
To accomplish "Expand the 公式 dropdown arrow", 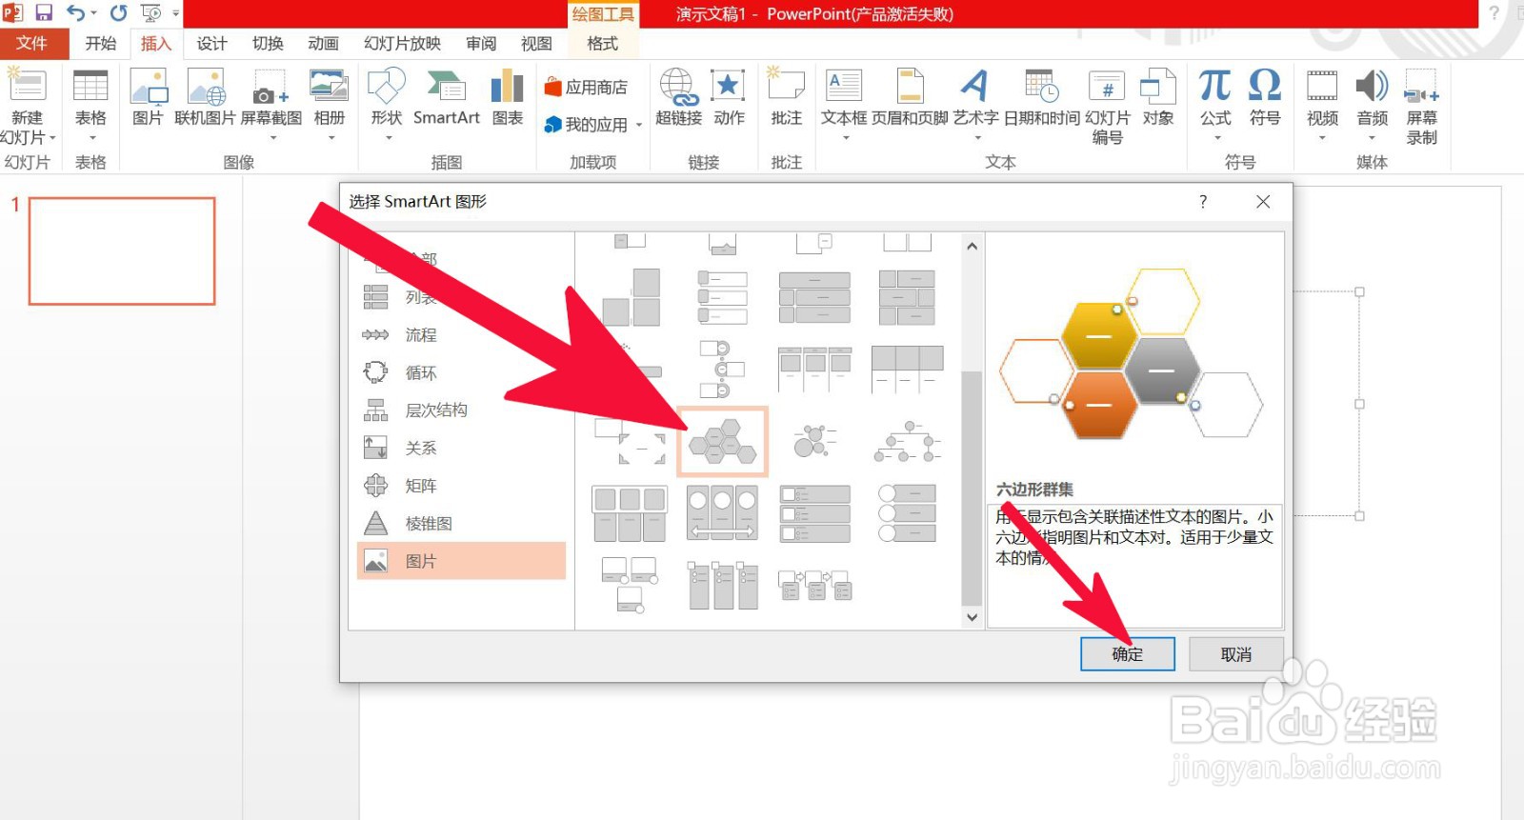I will click(x=1216, y=138).
